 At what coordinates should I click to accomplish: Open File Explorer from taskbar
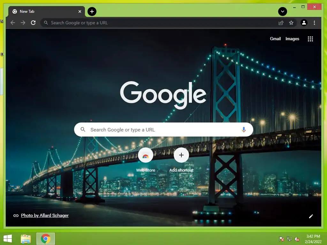(x=26, y=239)
